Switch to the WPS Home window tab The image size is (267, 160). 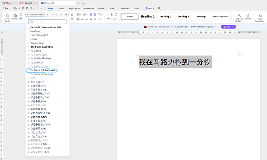pyautogui.click(x=9, y=3)
